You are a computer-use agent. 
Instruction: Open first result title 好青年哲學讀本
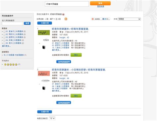(70, 29)
